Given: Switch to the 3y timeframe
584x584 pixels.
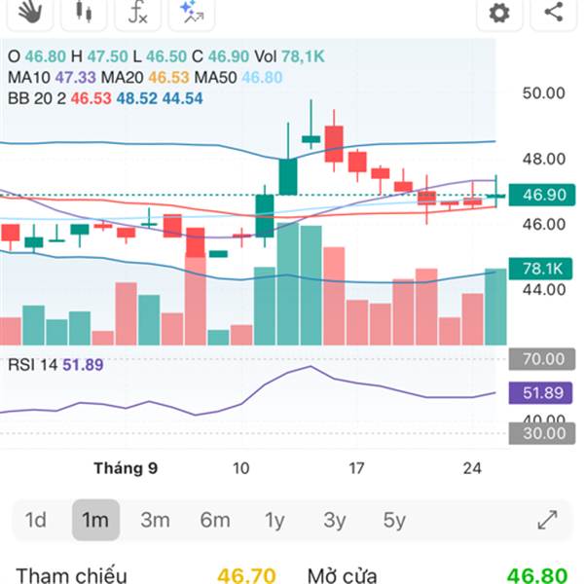Looking at the screenshot, I should point(335,521).
